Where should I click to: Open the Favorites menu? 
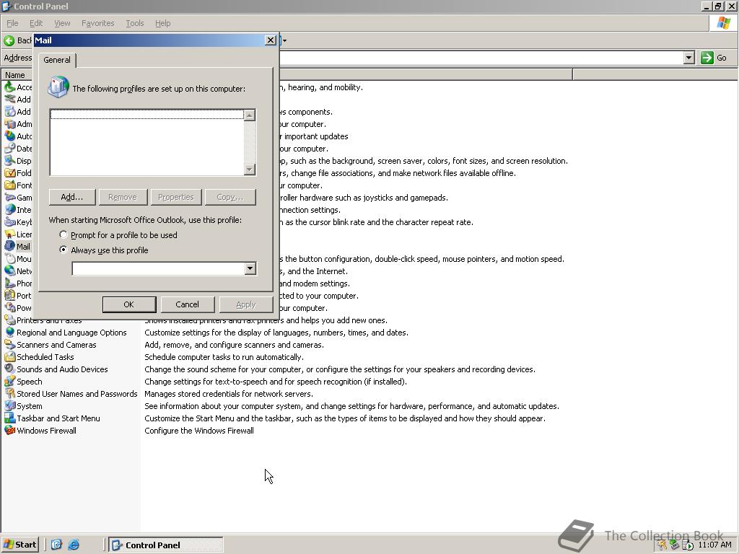click(97, 23)
